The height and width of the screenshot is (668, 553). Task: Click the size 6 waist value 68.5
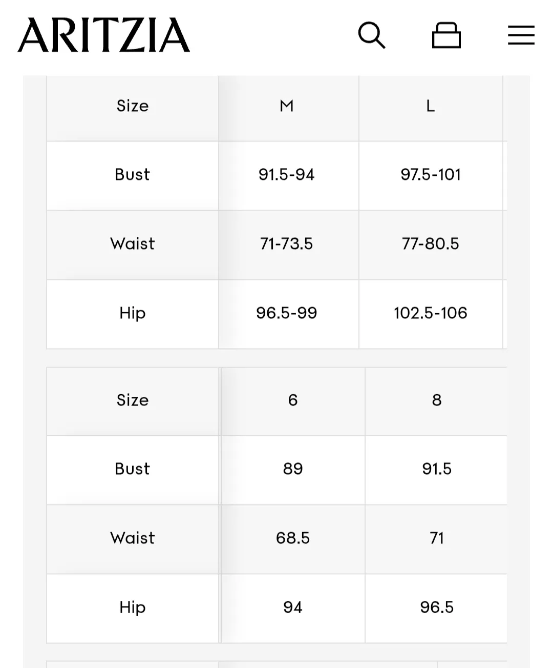(293, 538)
